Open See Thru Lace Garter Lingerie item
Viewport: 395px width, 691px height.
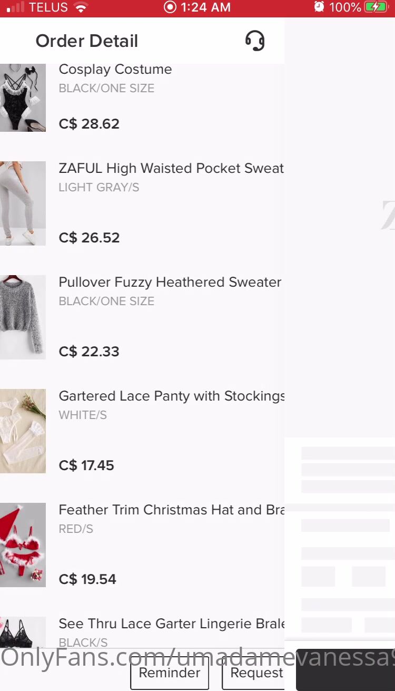click(171, 624)
